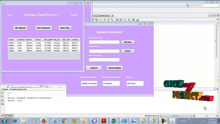Stop the run with red Output panel icon
This screenshot has height=124, width=220.
[2, 100]
